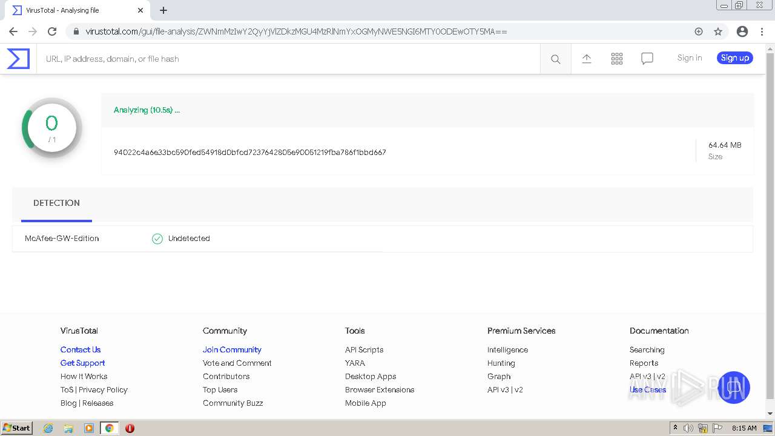Open file explorer from taskbar

click(x=68, y=428)
